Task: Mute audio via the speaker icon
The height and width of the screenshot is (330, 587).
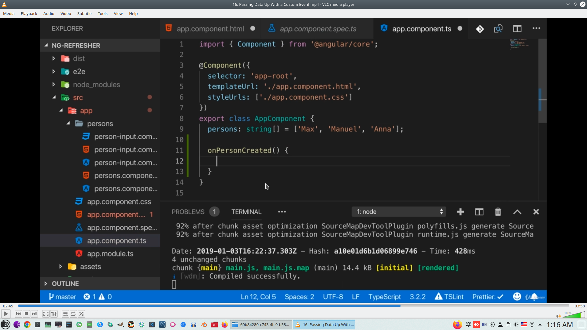Action: tap(558, 316)
